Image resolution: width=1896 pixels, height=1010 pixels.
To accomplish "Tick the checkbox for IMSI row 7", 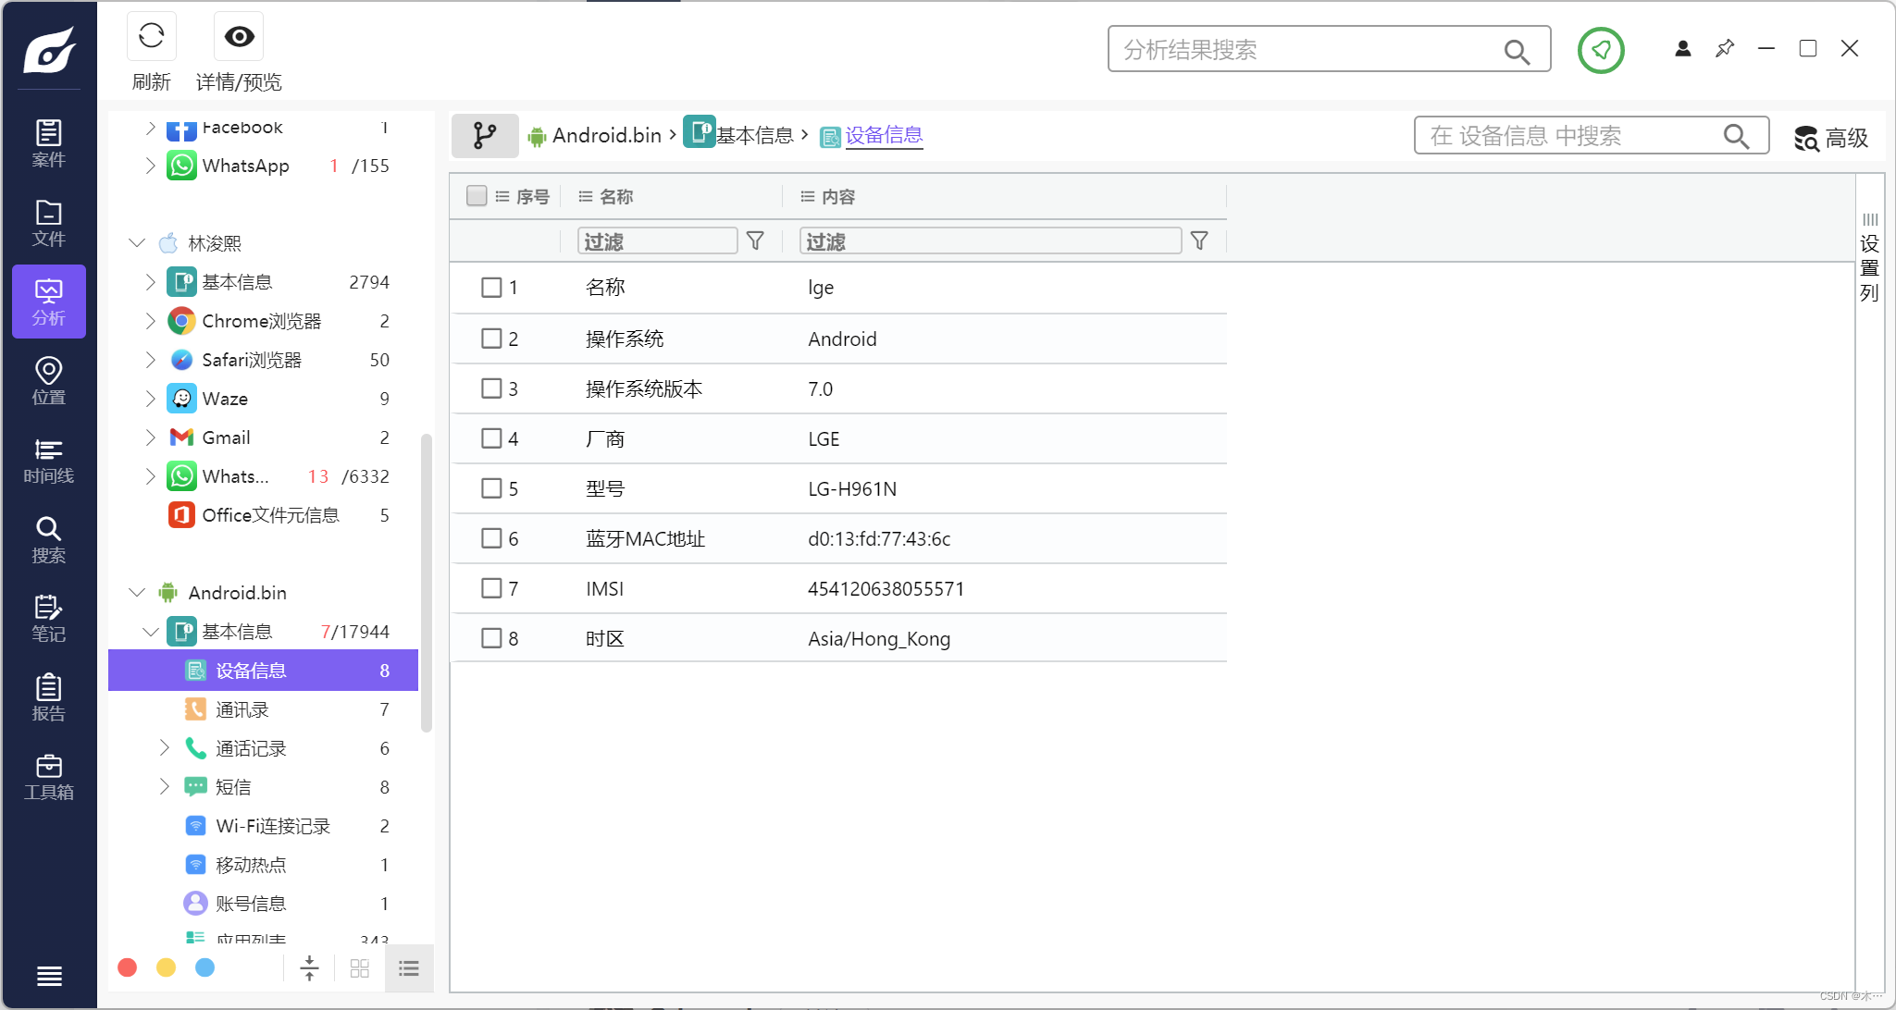I will coord(491,588).
